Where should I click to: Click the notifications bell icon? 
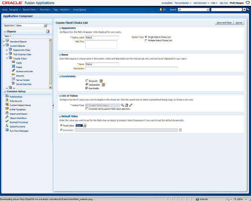(x=161, y=9)
